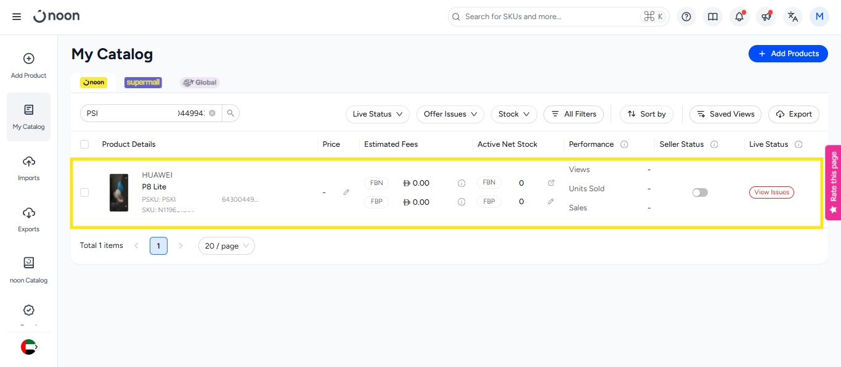Image resolution: width=841 pixels, height=367 pixels.
Task: Click the announcements megaphone icon
Action: 766,17
